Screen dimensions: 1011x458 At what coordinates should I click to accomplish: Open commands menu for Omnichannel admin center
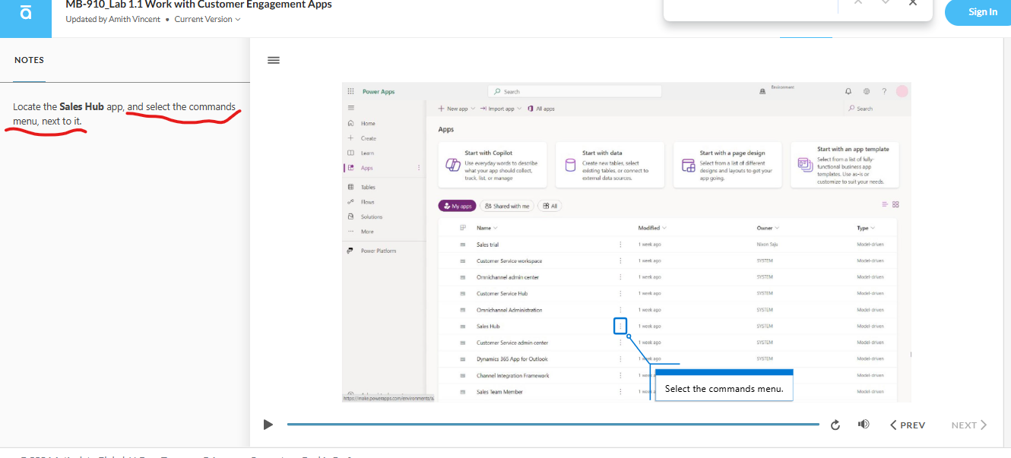click(x=620, y=277)
